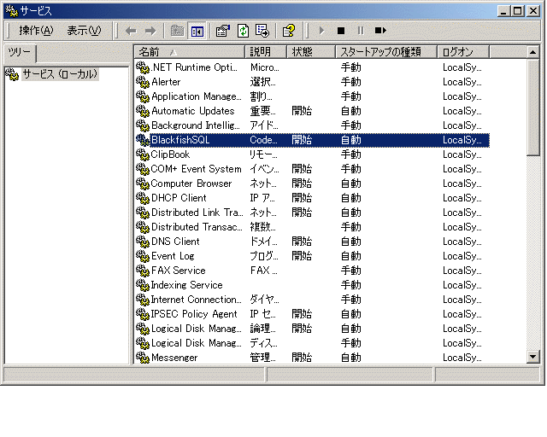Click the Application Manage... service icon
Viewport: 547px width, 437px height.
(x=143, y=96)
